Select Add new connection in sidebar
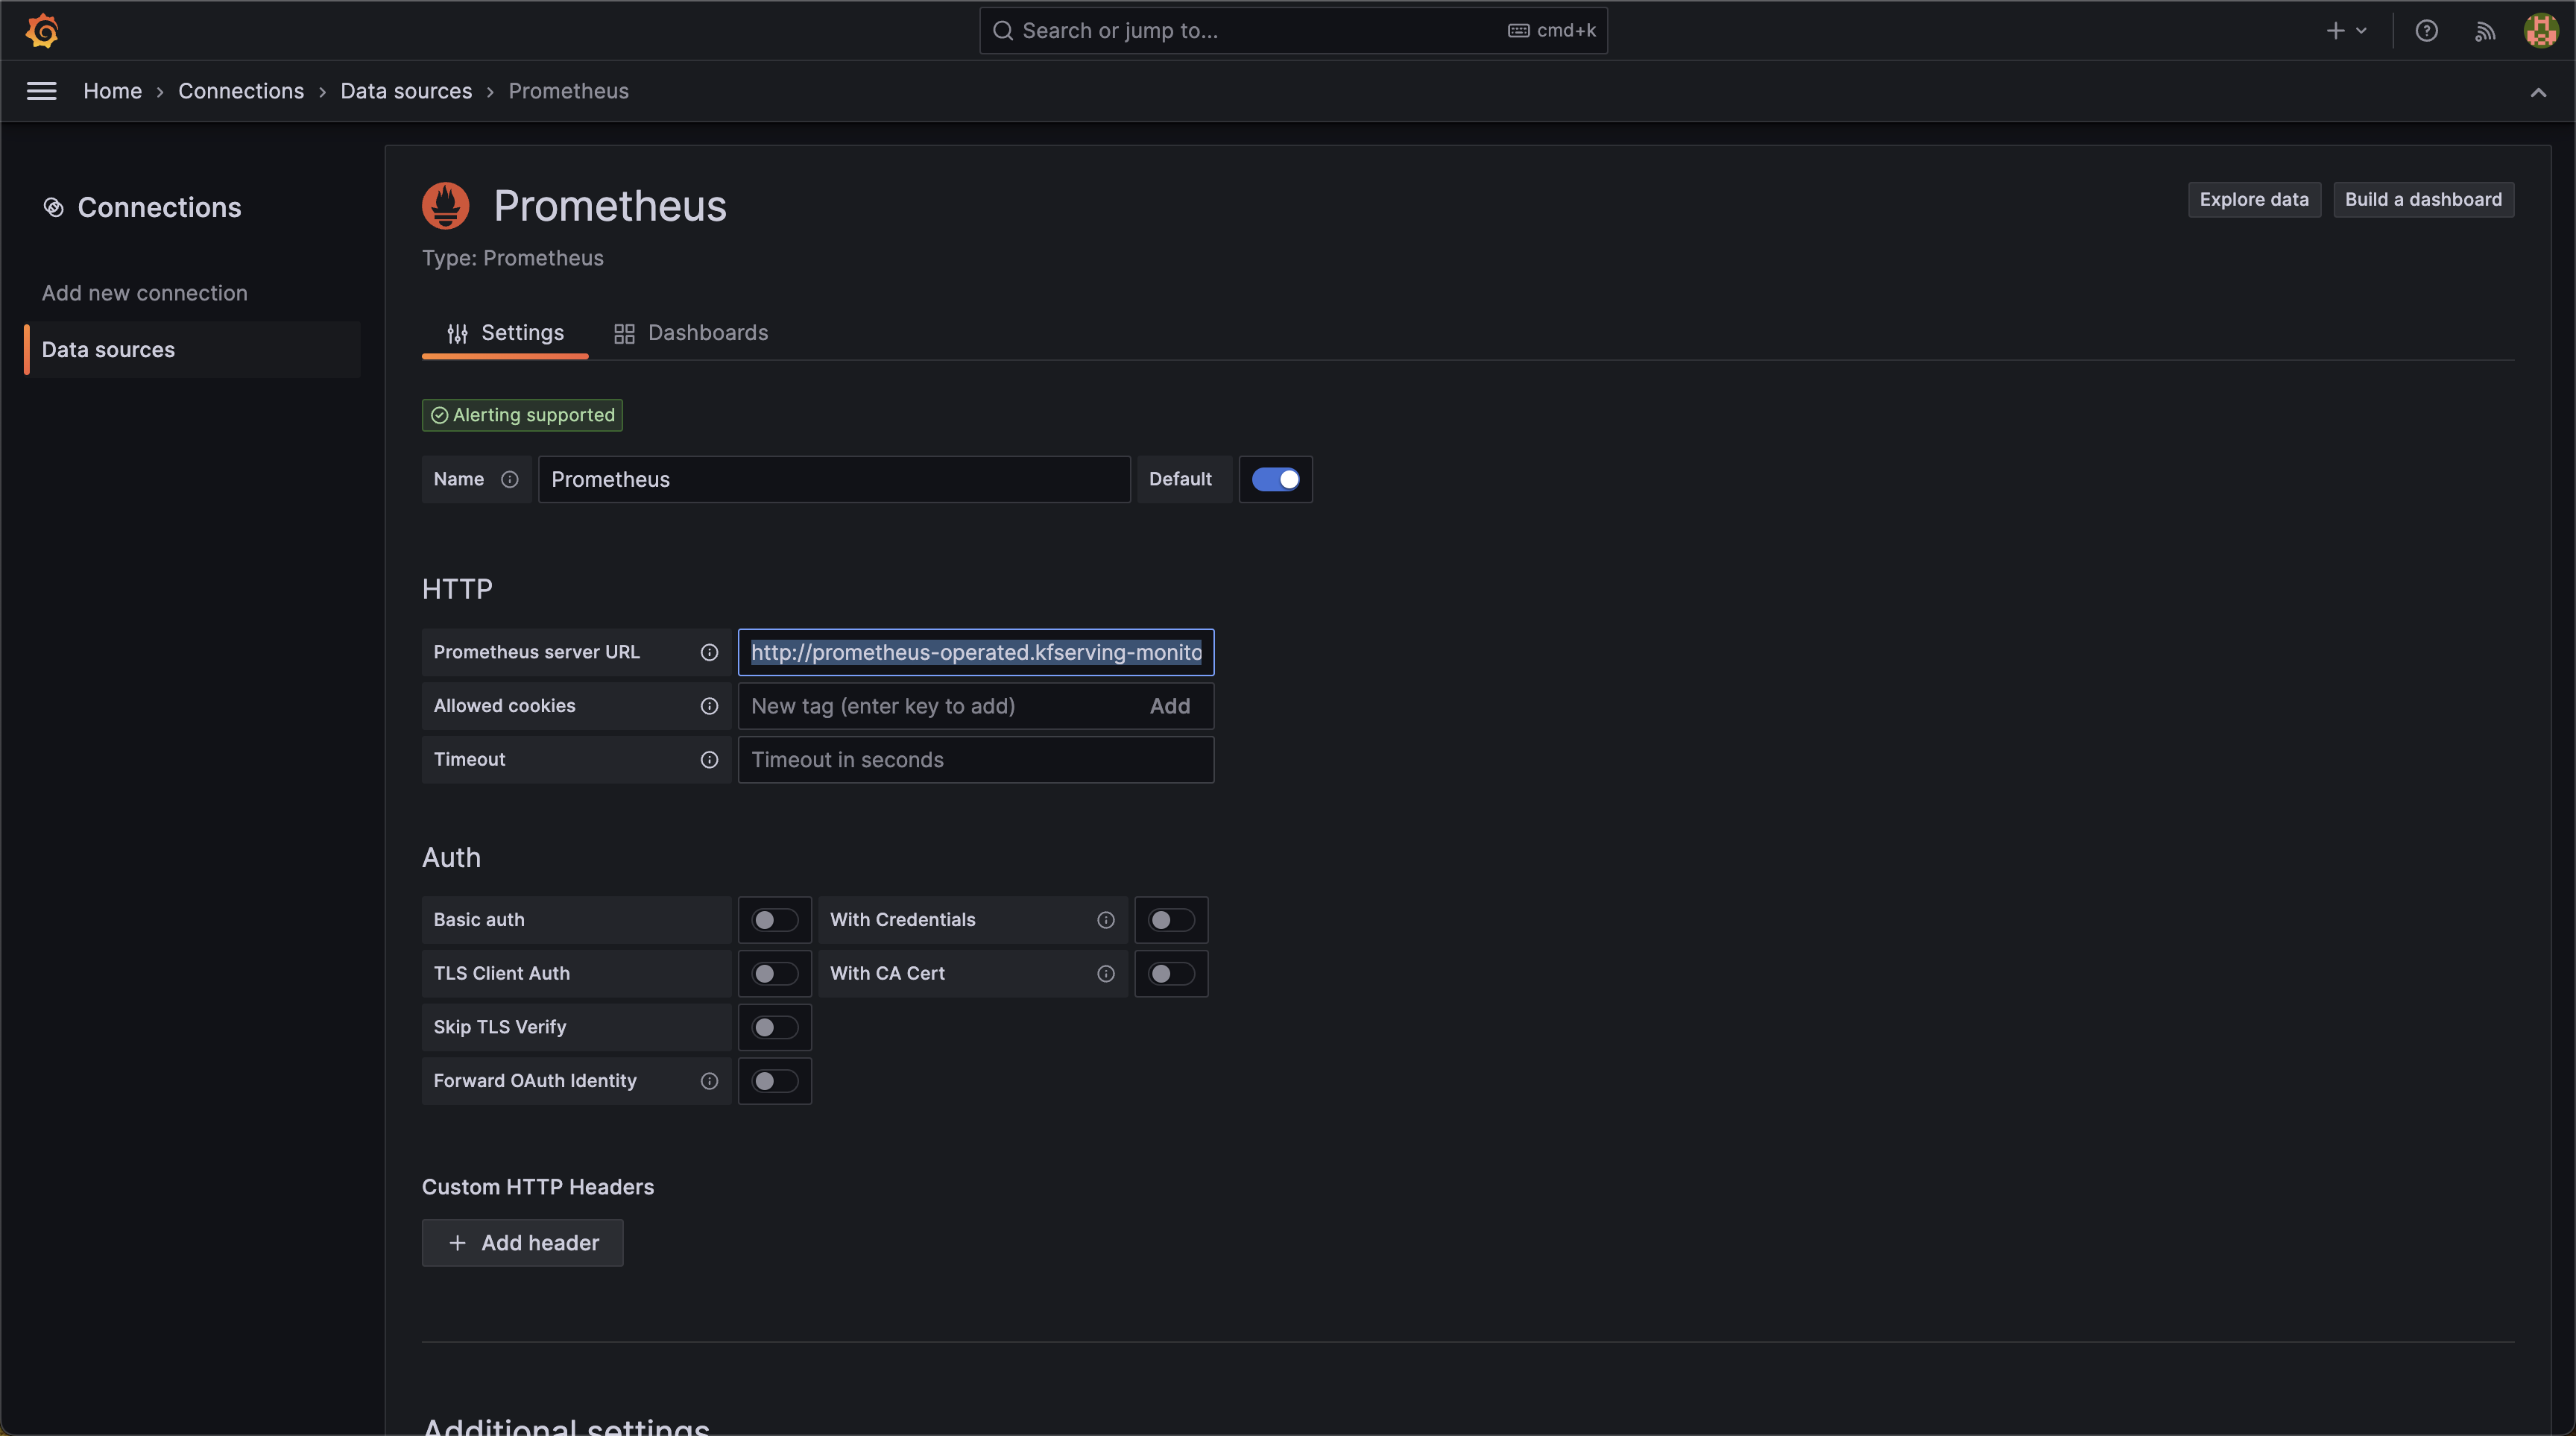 coord(144,293)
